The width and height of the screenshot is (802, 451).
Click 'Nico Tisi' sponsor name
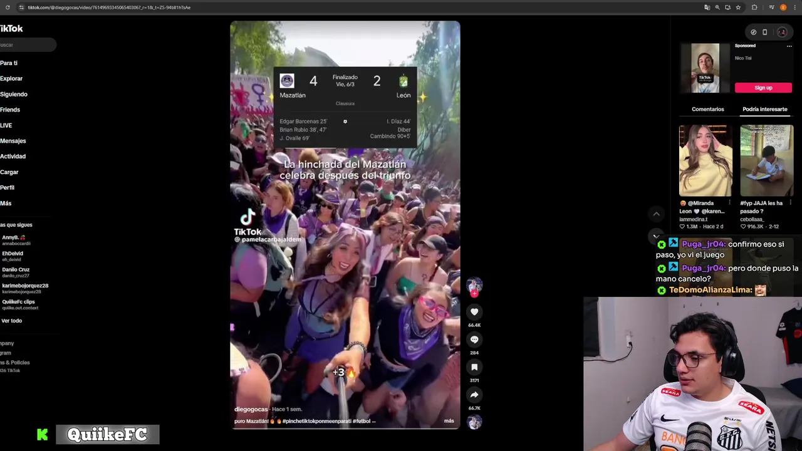click(x=743, y=58)
